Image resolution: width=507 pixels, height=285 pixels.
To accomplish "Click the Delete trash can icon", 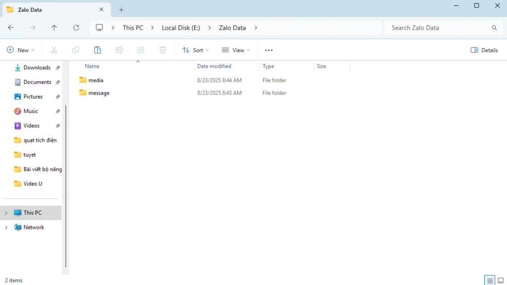I will coord(163,50).
